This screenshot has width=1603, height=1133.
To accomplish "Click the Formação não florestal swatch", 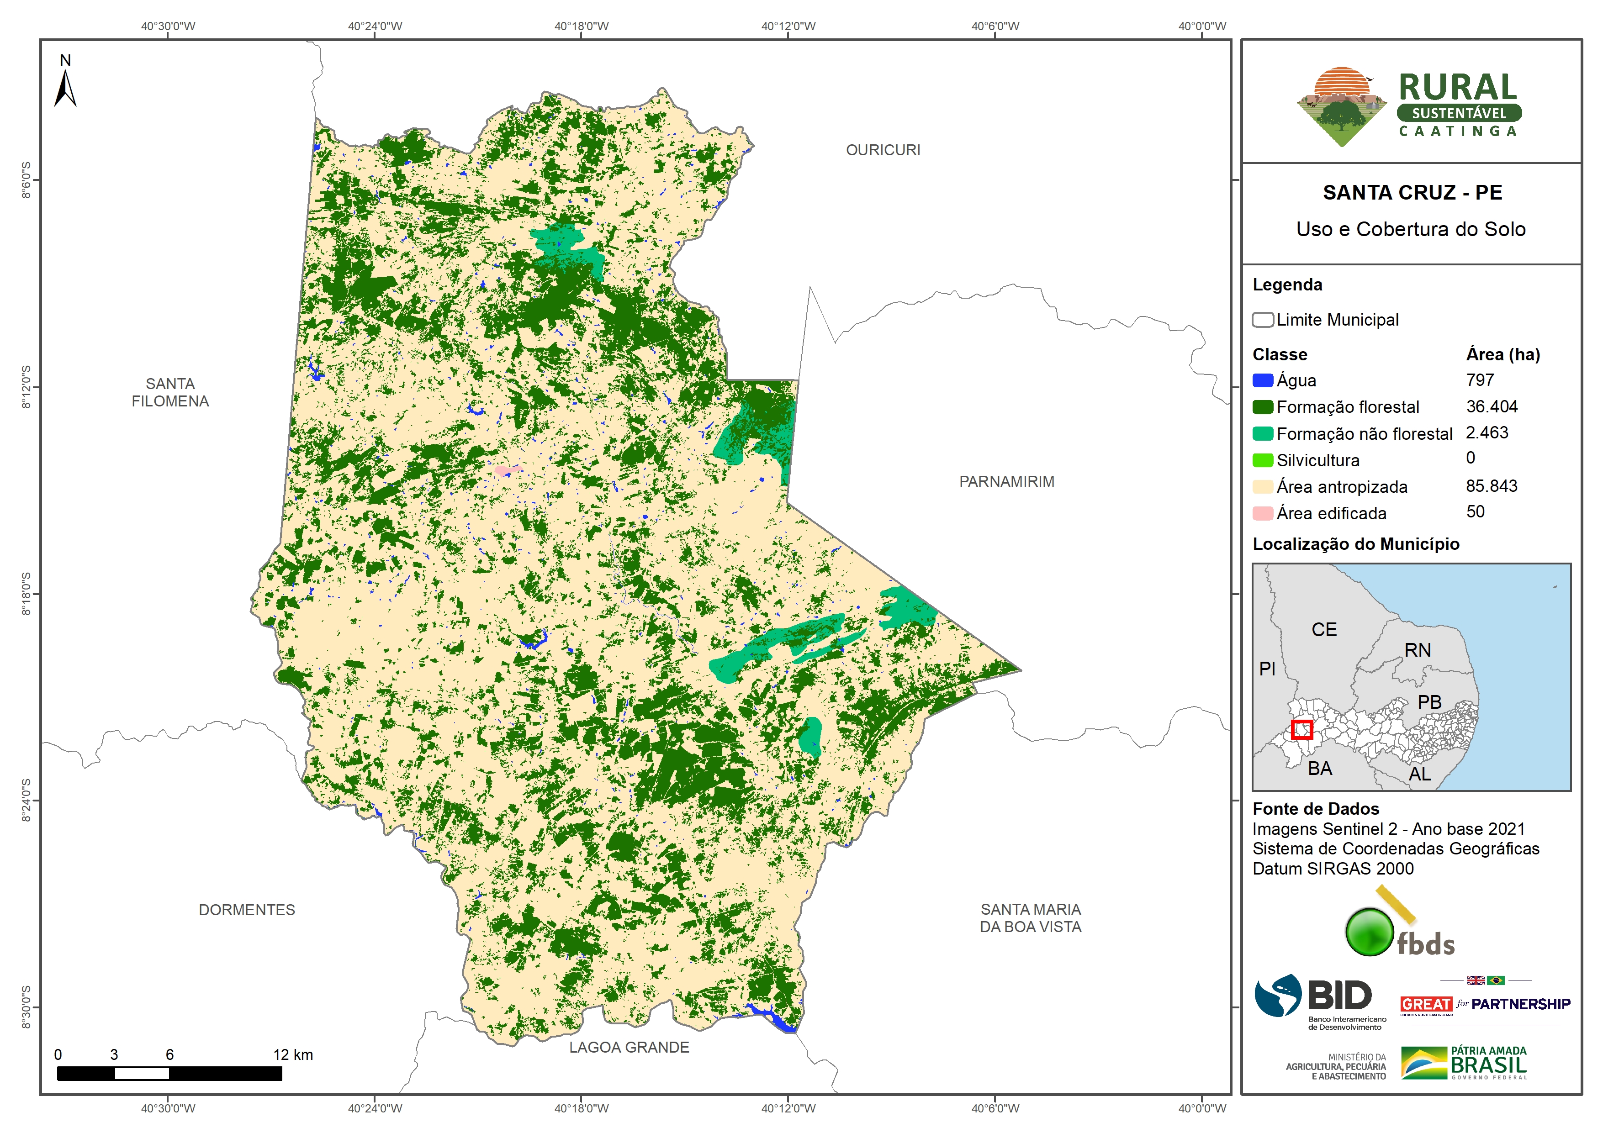I will pos(1262,433).
